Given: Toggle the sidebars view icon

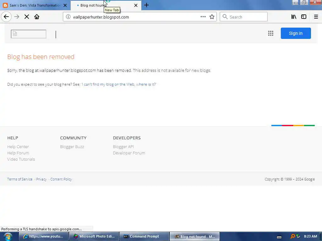Looking at the screenshot, I should click(x=304, y=17).
